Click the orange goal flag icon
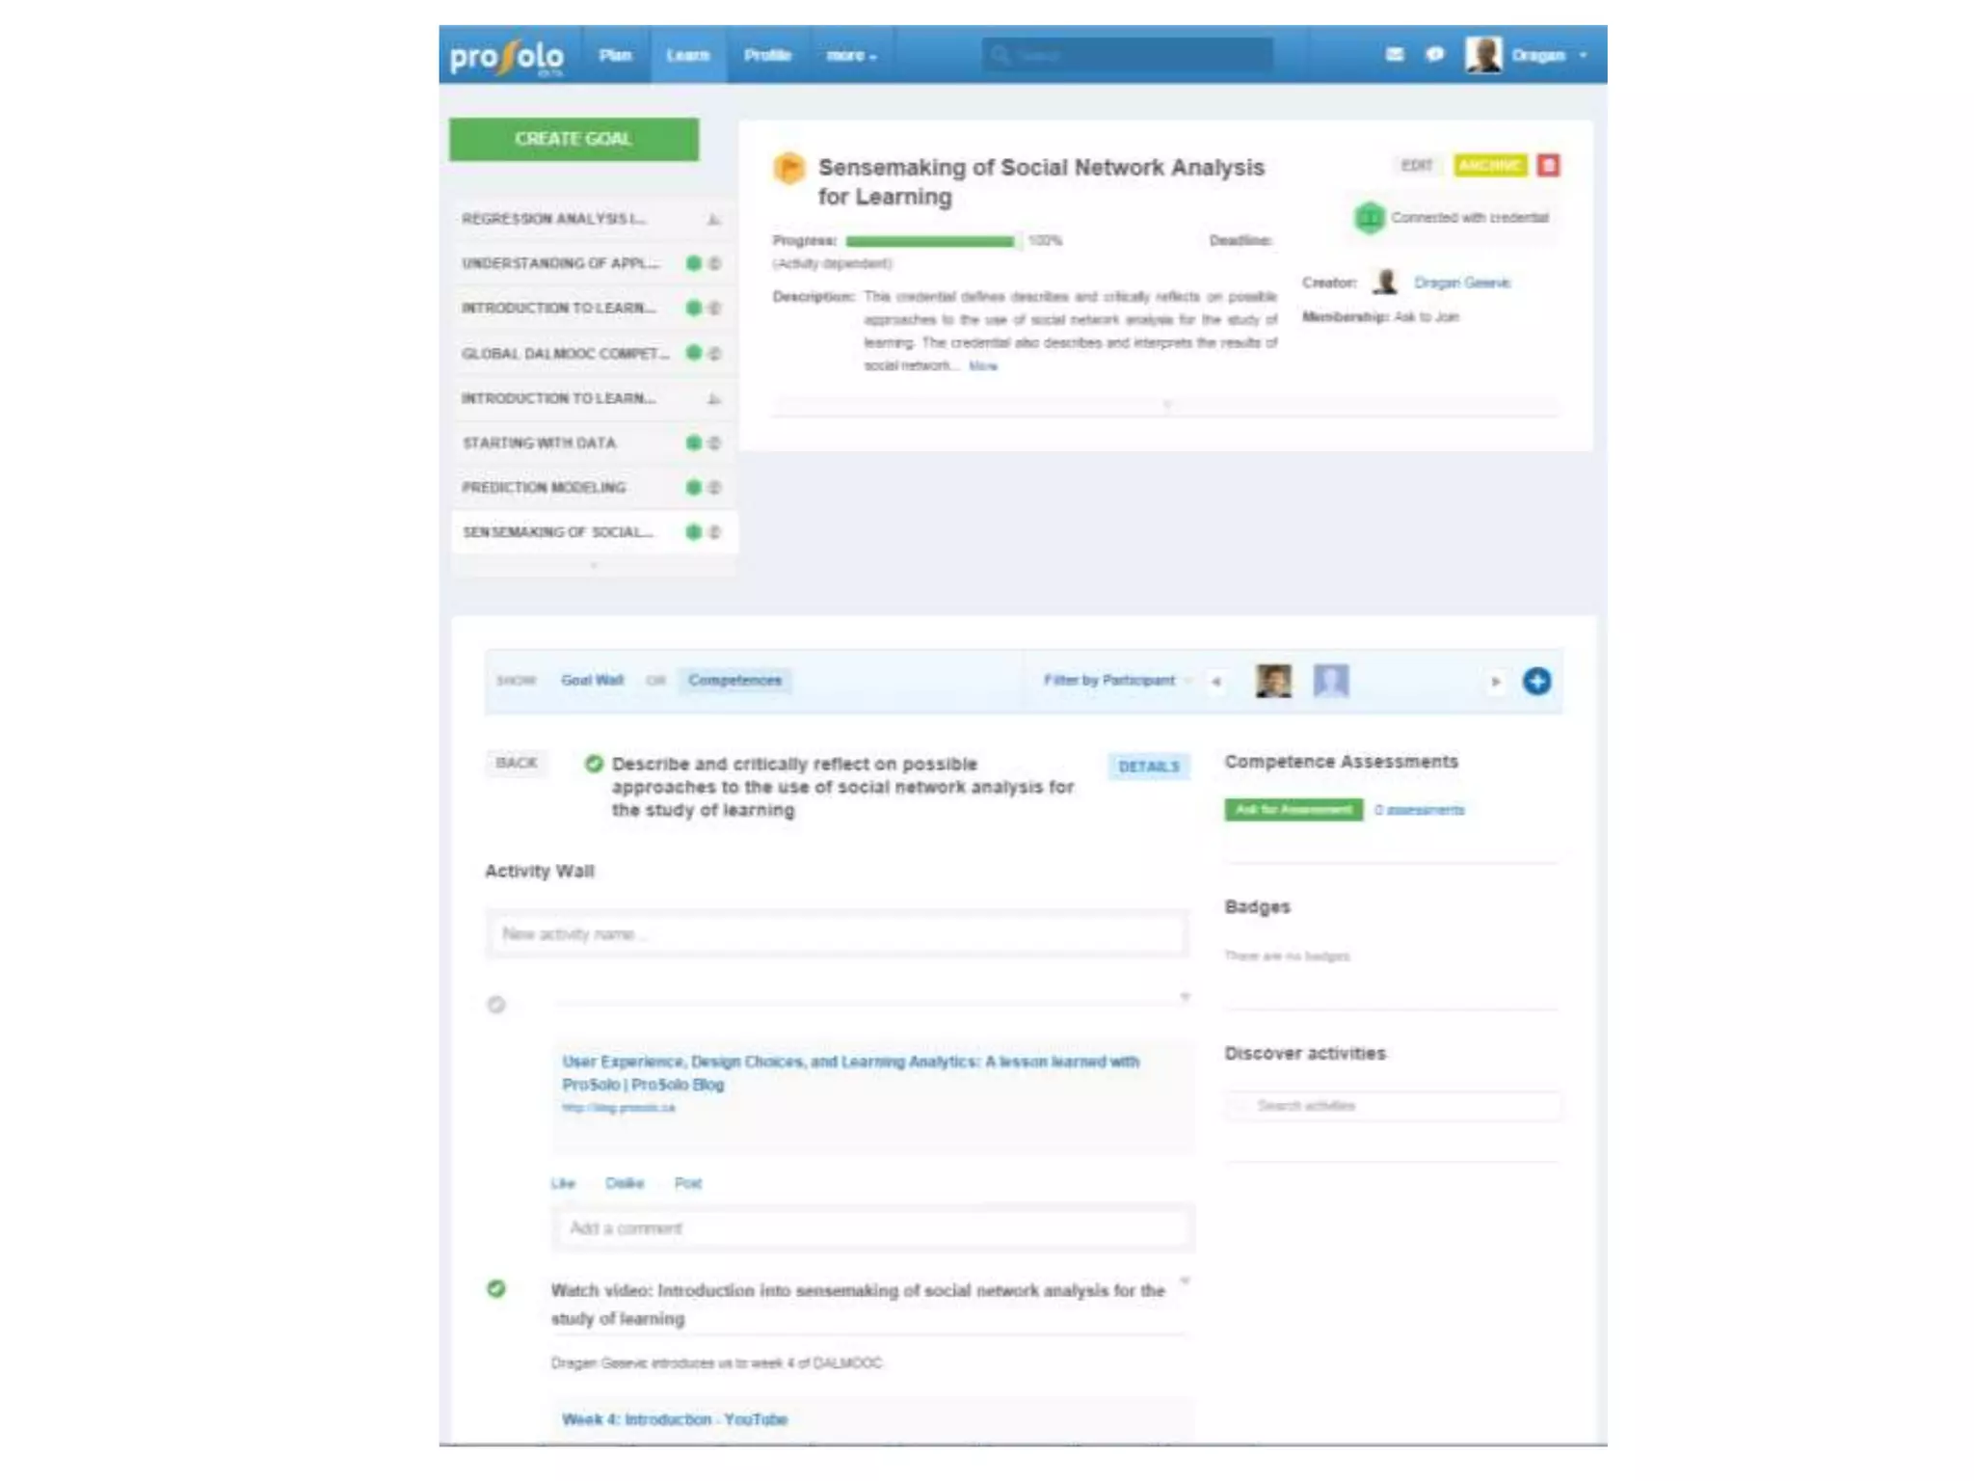 [788, 169]
